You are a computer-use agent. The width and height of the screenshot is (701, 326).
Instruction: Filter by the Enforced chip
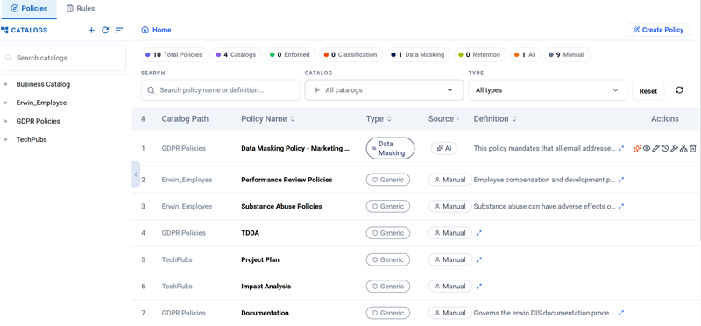pos(290,54)
